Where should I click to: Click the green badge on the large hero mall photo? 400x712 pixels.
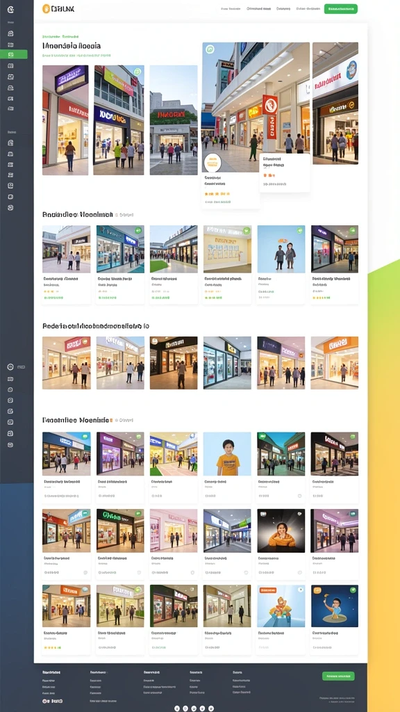click(x=210, y=49)
